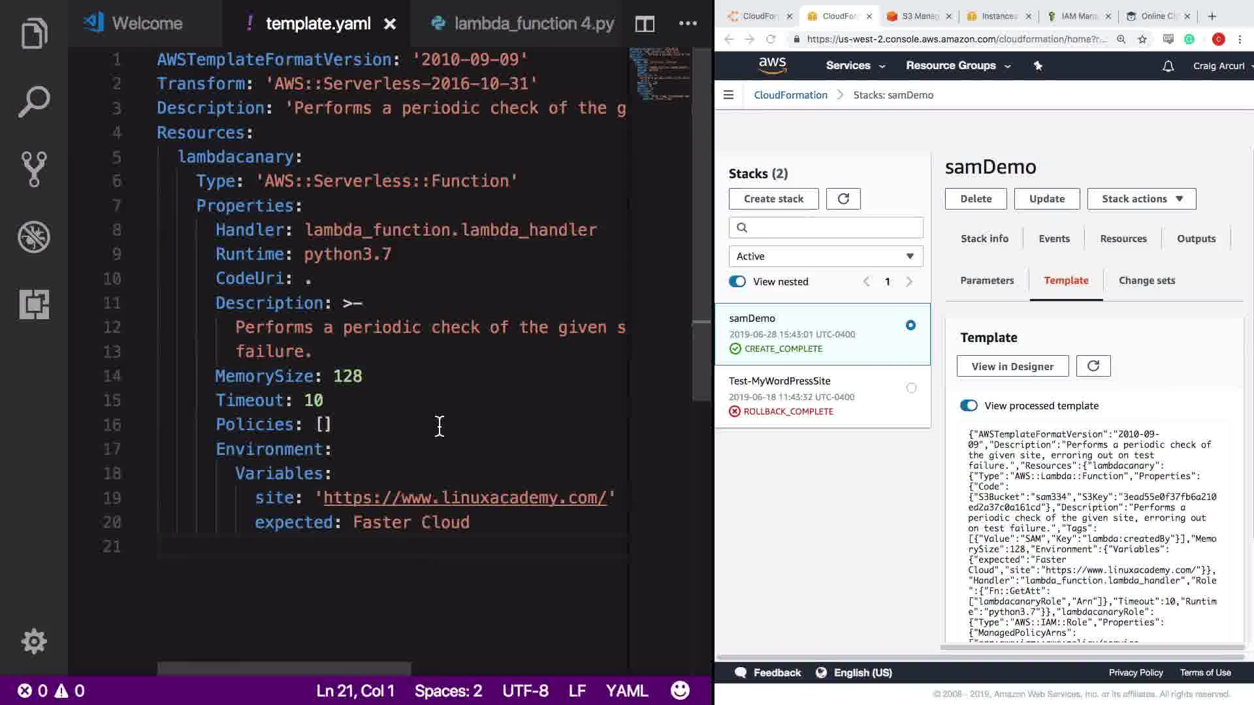Expand the AWS Services menu
Screen dimensions: 1254x705
855,66
